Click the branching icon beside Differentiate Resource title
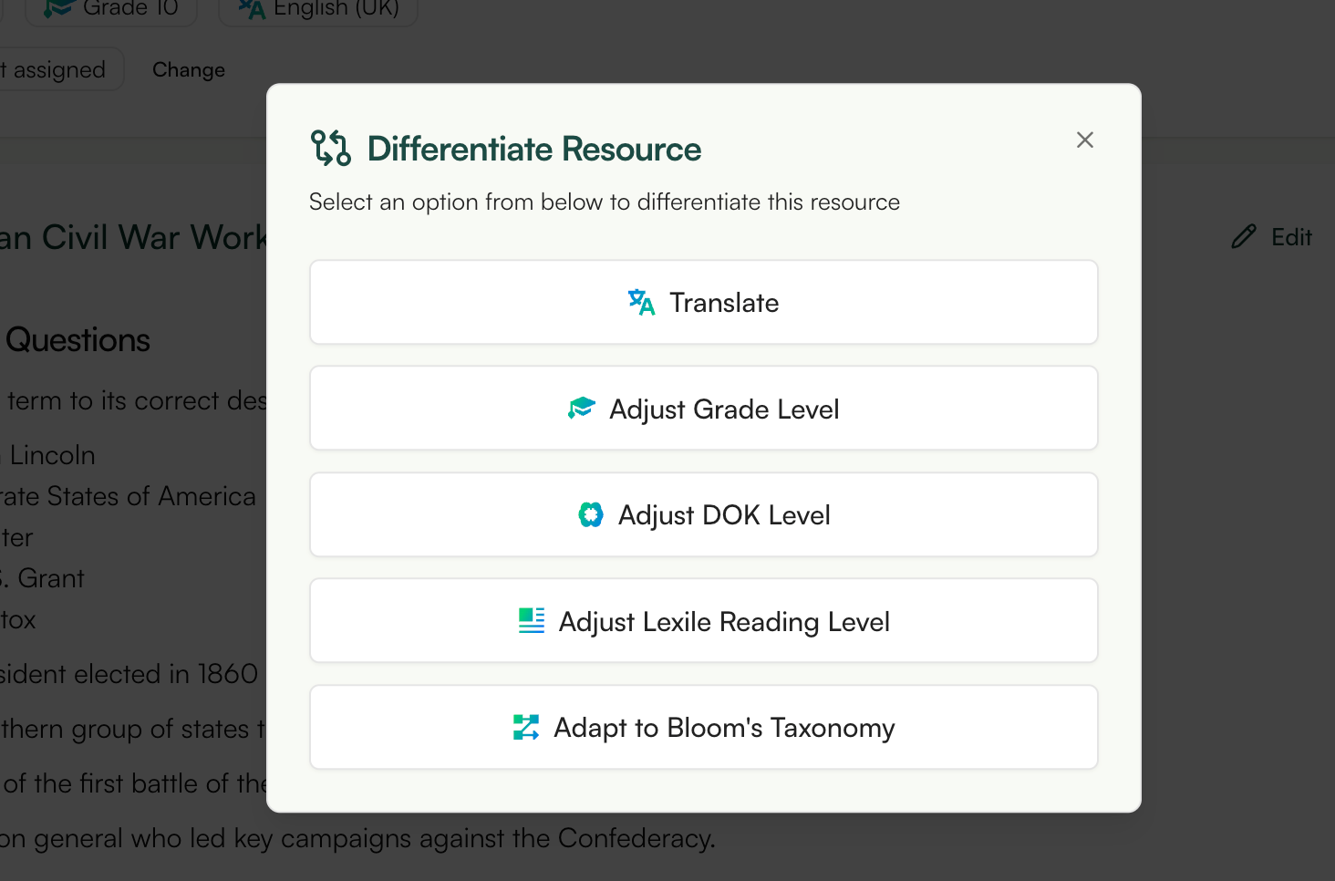 330,147
